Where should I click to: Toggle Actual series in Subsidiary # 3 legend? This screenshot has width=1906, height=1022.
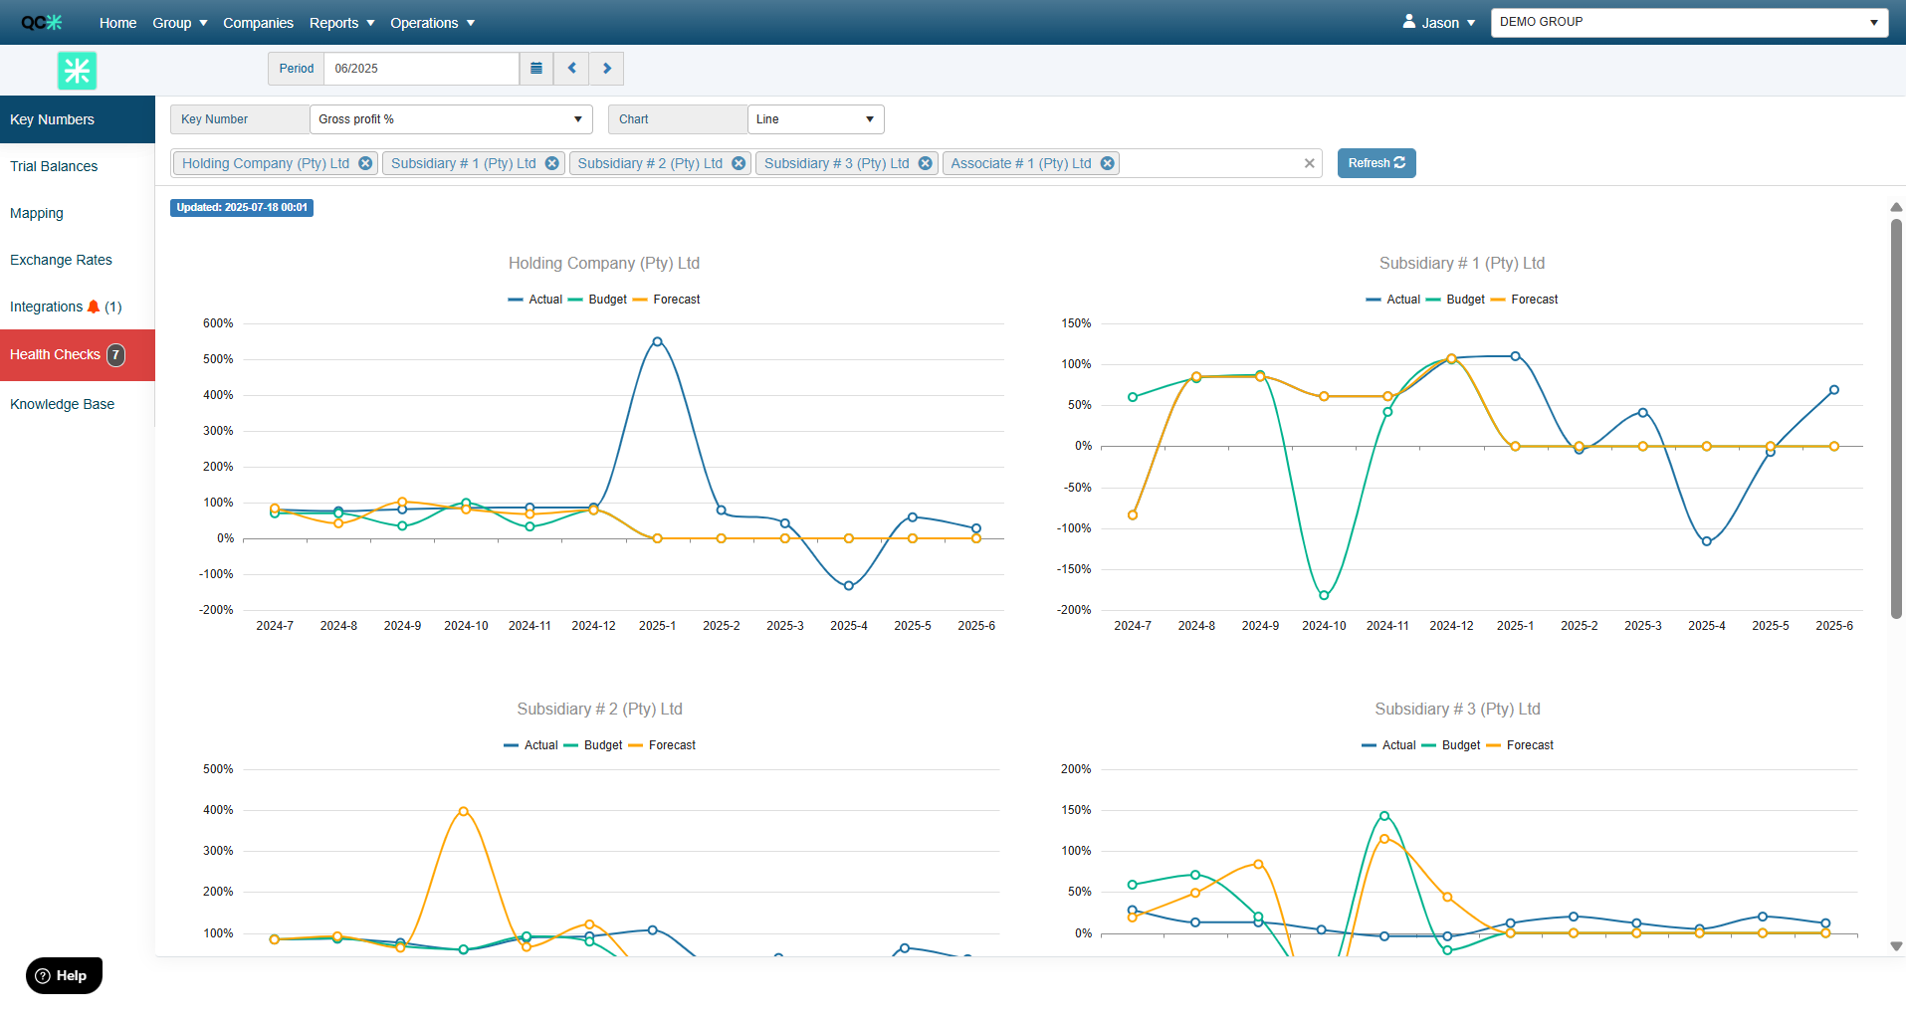click(1388, 745)
